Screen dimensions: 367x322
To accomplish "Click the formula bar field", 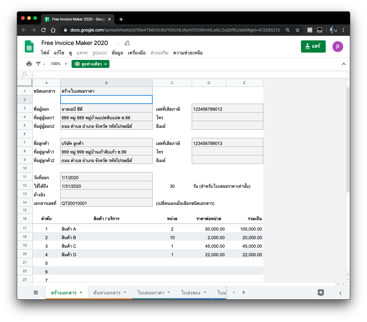I will click(x=191, y=75).
